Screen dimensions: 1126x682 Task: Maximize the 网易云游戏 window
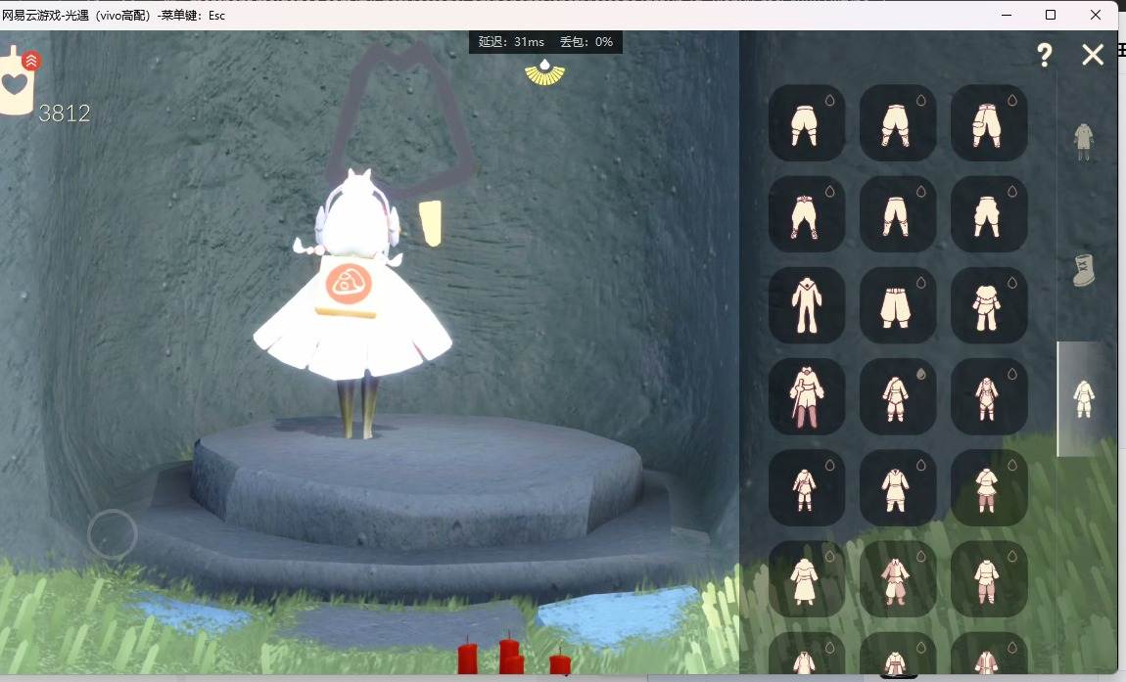[x=1051, y=15]
